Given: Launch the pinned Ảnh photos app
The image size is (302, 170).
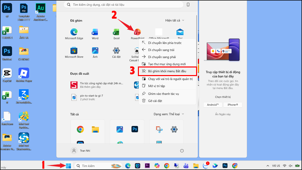Looking at the screenshot, I should pyautogui.click(x=95, y=52).
